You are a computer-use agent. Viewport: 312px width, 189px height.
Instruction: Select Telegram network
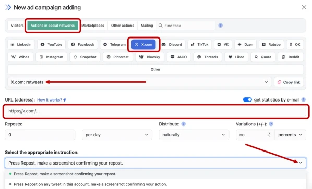(x=114, y=44)
